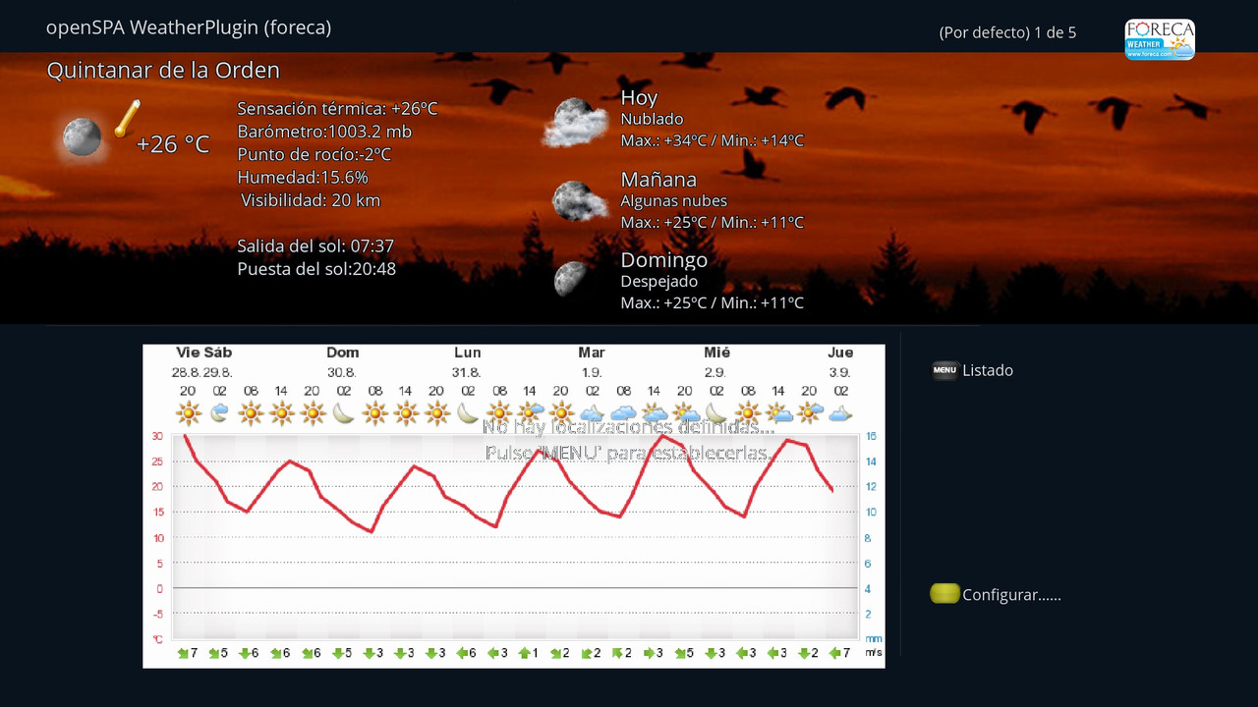This screenshot has height=707, width=1258.
Task: Click the Foreca Weather logo
Action: pos(1160,40)
